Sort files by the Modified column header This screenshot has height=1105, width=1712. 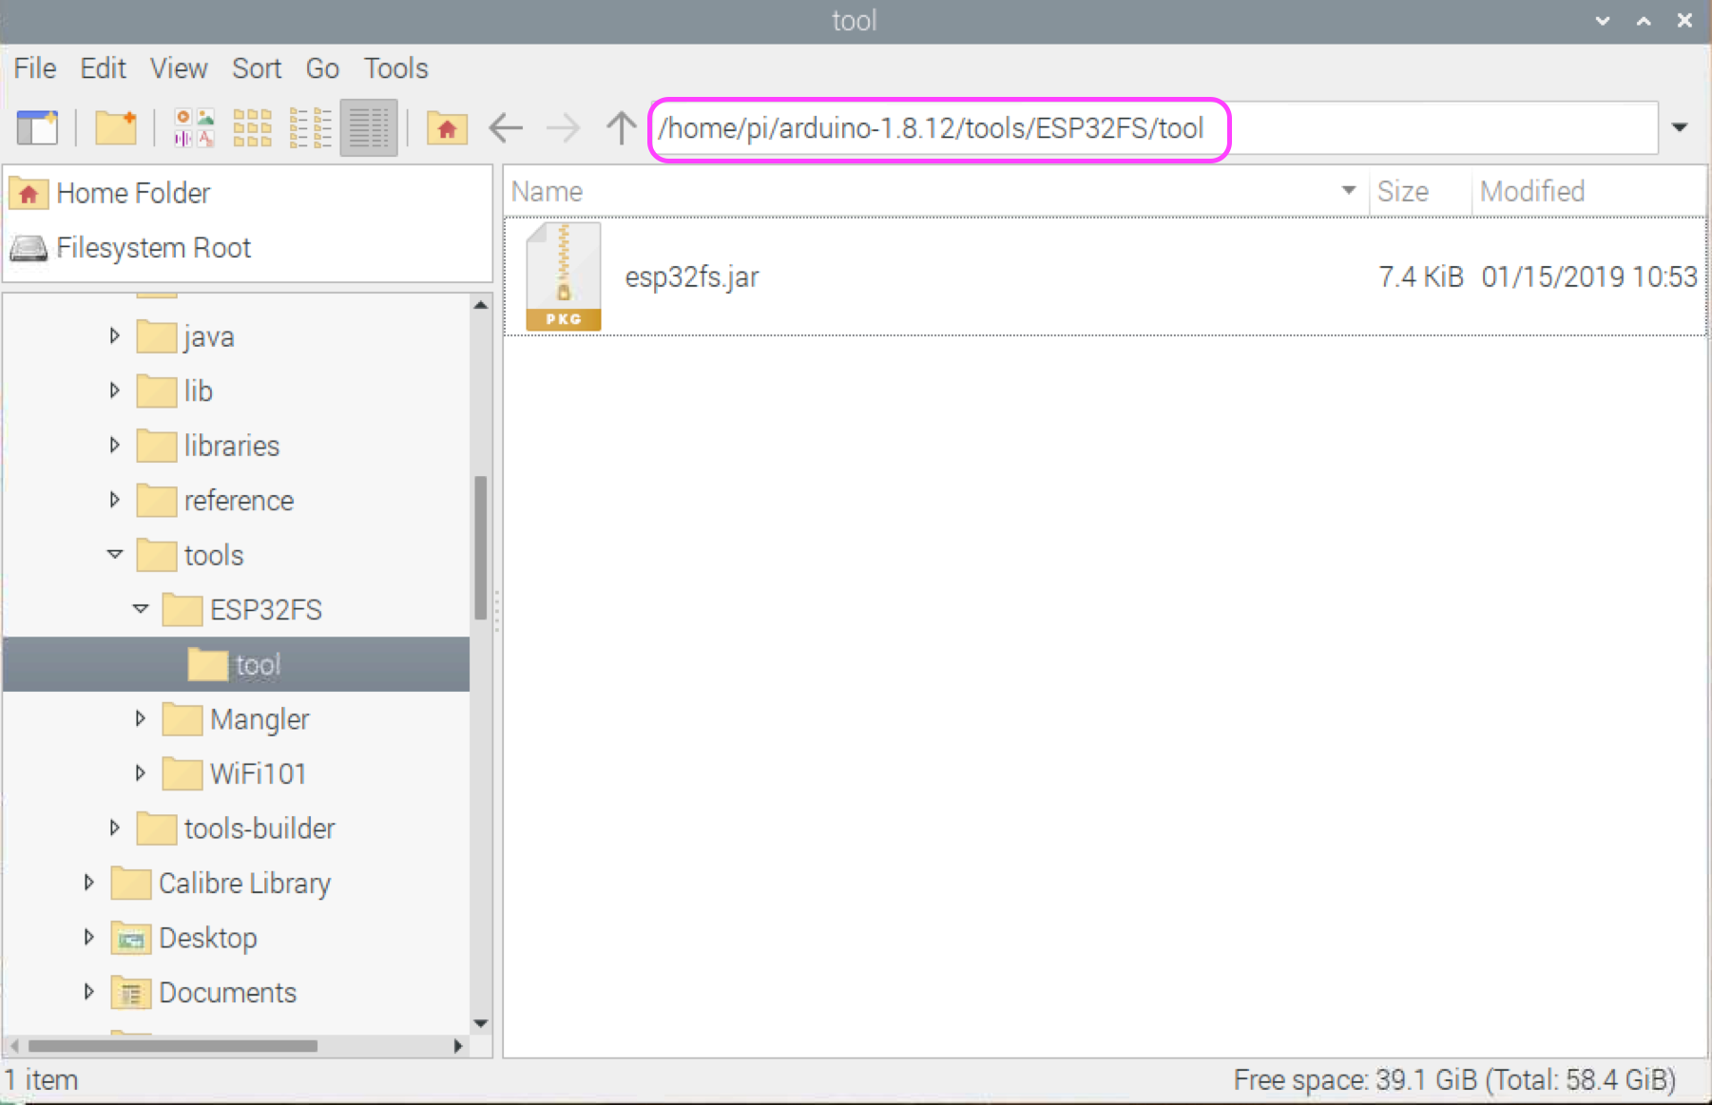coord(1588,191)
